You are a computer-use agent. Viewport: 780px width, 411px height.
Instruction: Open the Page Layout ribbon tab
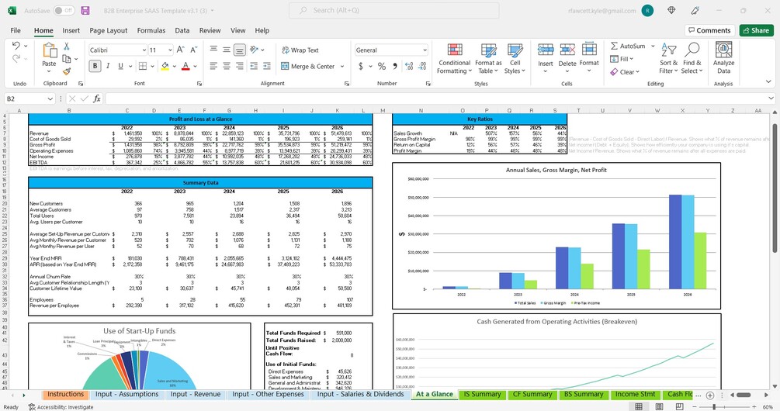(x=109, y=30)
